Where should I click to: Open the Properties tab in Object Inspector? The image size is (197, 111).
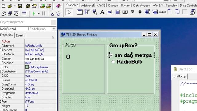[x=6, y=35]
